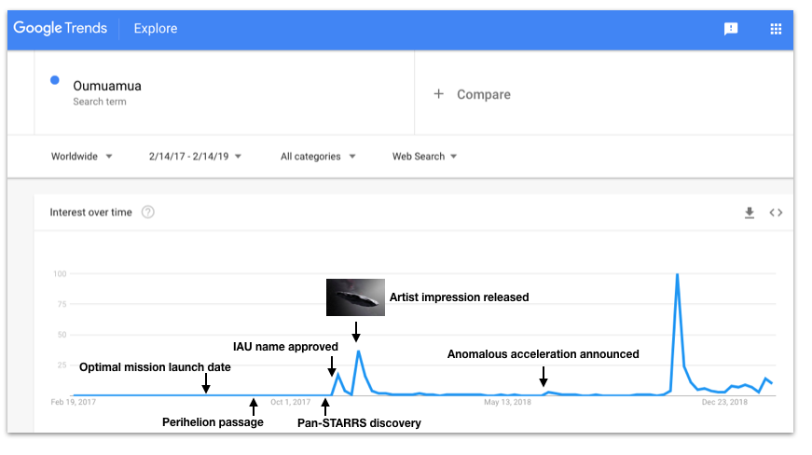812x455 pixels.
Task: Click the Feb 19, 2017 axis label
Action: [x=73, y=402]
